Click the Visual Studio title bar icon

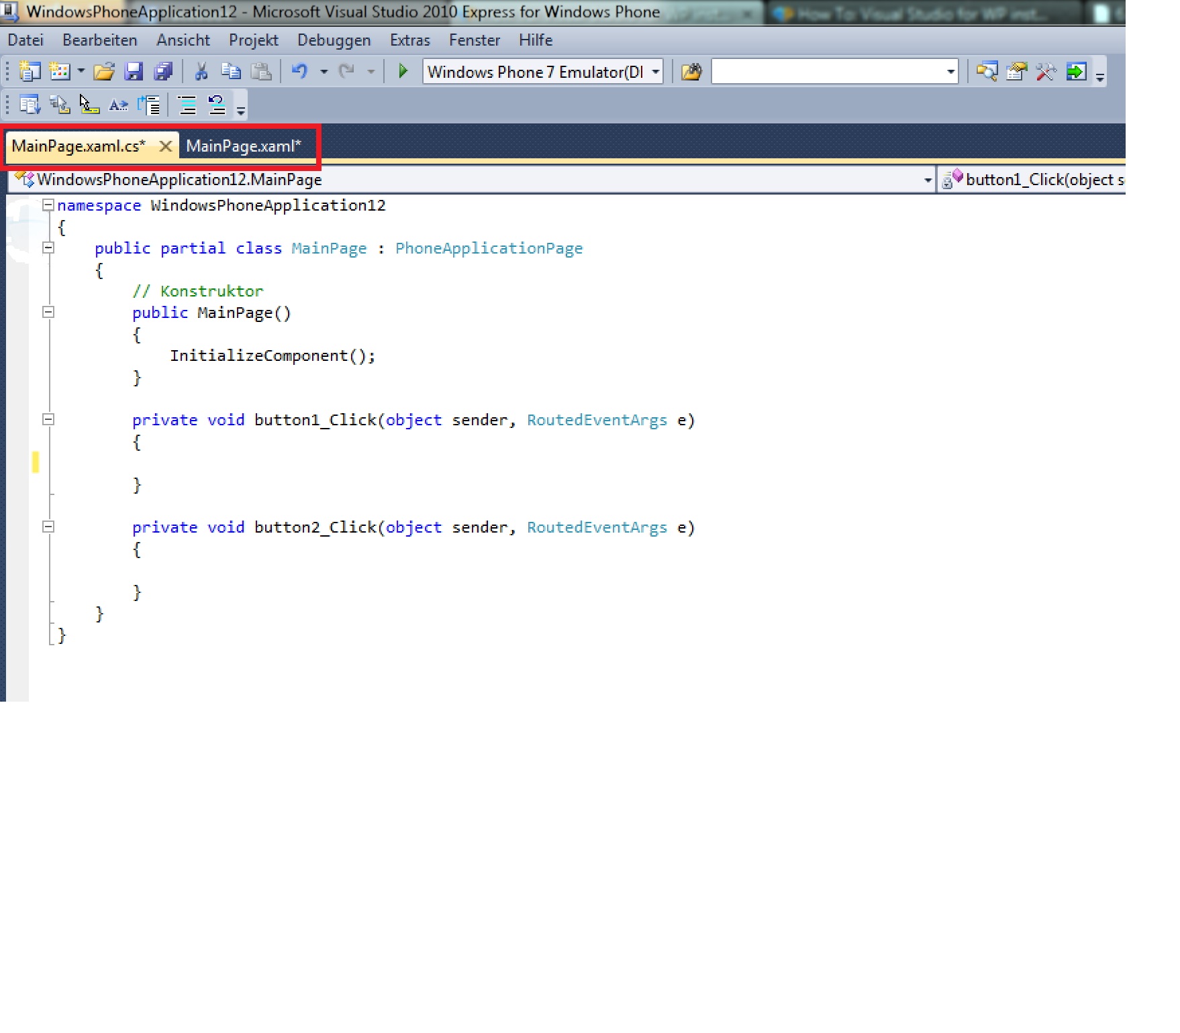point(9,11)
